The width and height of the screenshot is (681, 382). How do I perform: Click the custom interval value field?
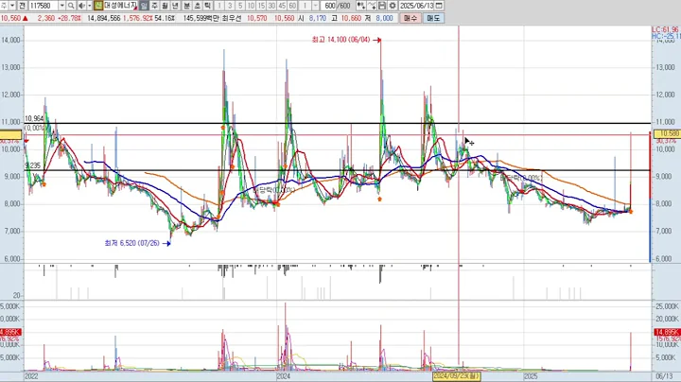(306, 6)
